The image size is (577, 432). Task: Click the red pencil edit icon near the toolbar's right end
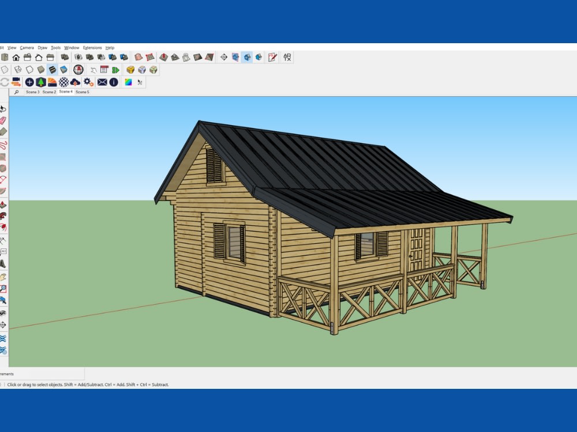(272, 57)
